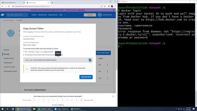This screenshot has height=111, width=197.
Task: Switch to the localhost:8080 browser tab
Action: tap(13, 2)
